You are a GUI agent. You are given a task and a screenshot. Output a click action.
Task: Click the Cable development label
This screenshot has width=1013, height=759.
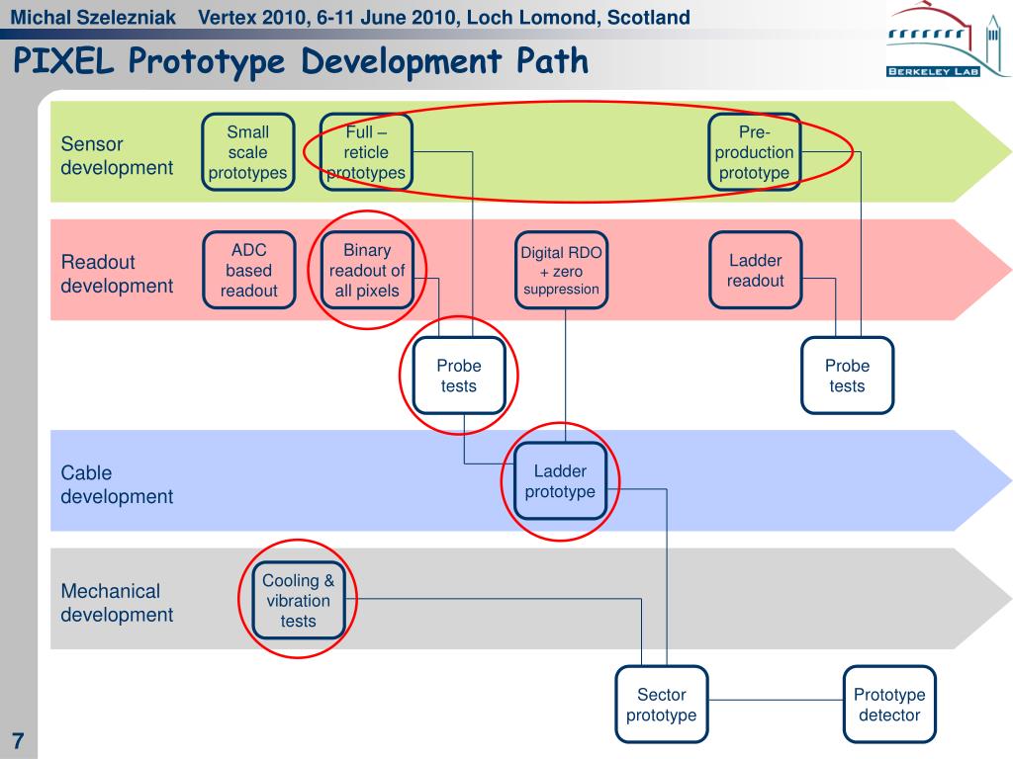click(117, 484)
